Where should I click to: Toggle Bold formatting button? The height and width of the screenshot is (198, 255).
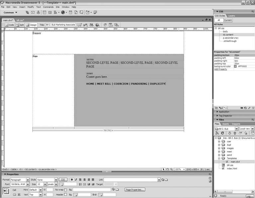point(72,180)
